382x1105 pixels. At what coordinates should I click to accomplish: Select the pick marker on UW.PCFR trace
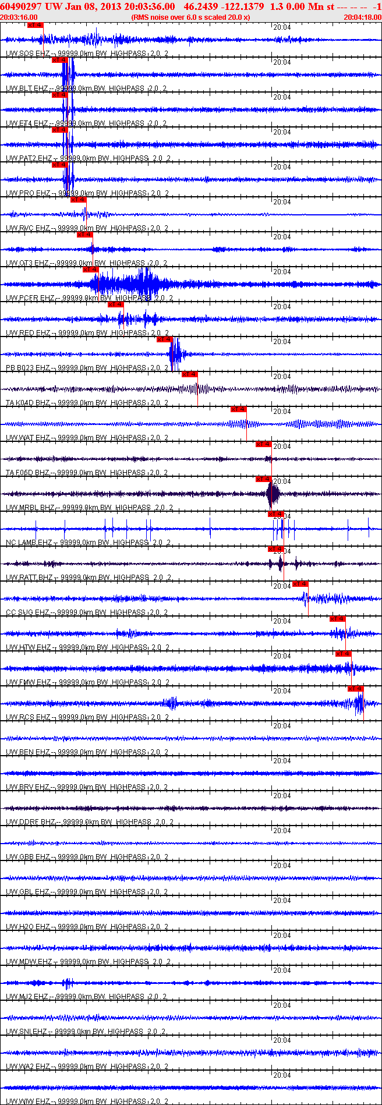tap(90, 270)
